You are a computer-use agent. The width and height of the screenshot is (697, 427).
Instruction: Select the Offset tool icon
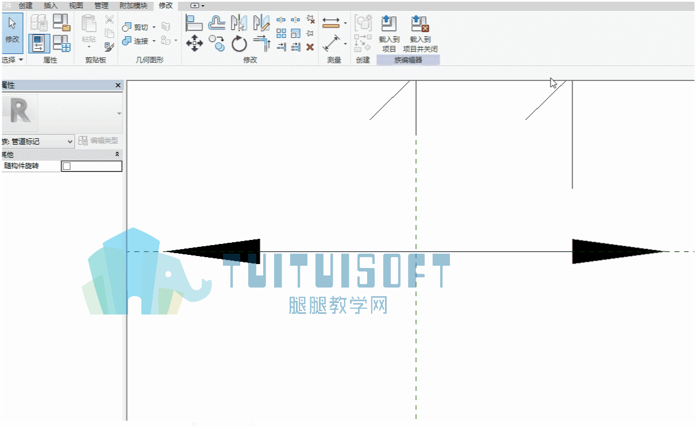tap(217, 23)
